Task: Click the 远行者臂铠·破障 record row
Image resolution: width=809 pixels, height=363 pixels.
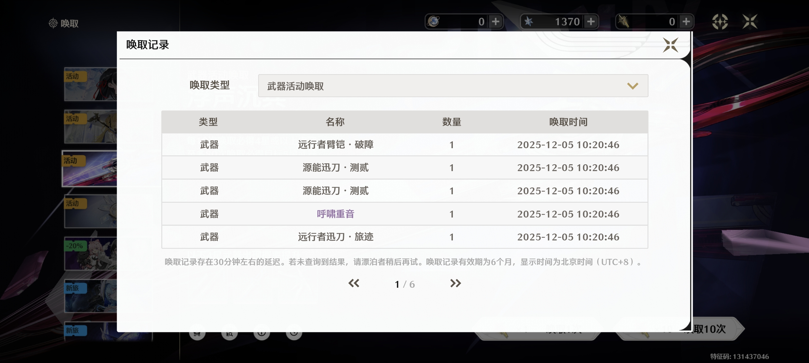Action: 335,145
